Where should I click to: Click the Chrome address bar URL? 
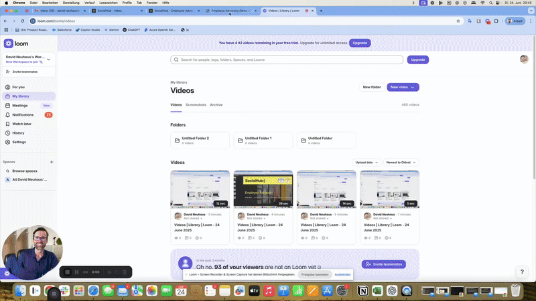[x=56, y=21]
